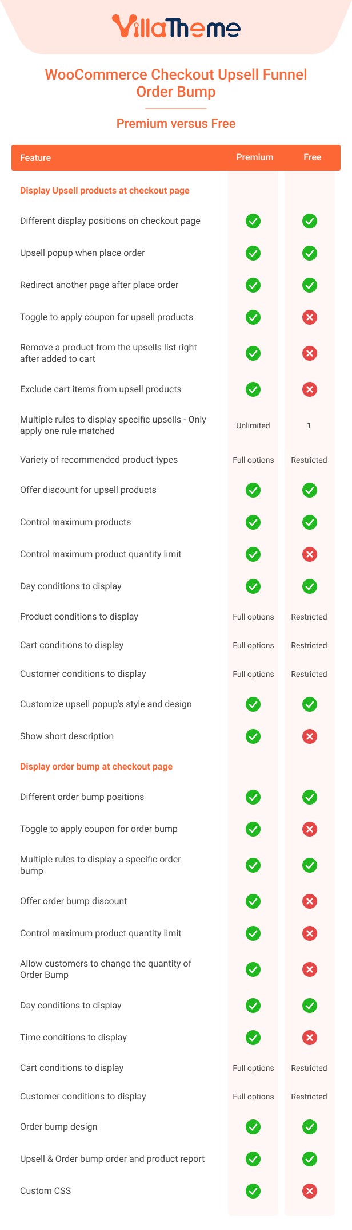Click the VillaTheme logo at top
This screenshot has height=1230, width=352.
[176, 26]
